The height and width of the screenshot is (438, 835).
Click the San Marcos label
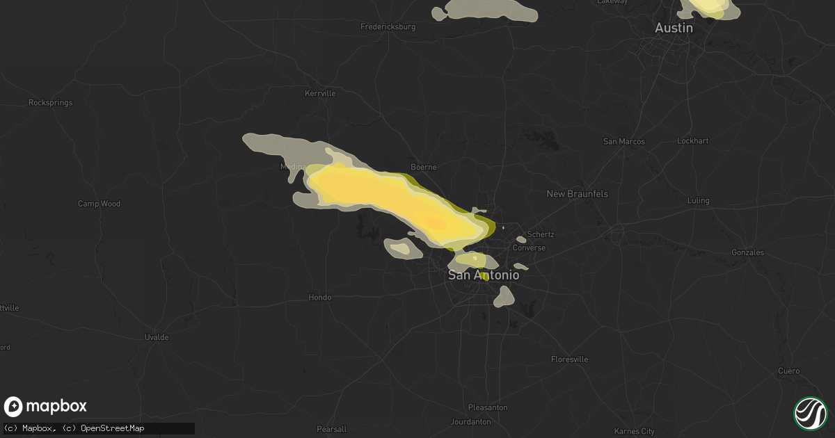coord(624,142)
